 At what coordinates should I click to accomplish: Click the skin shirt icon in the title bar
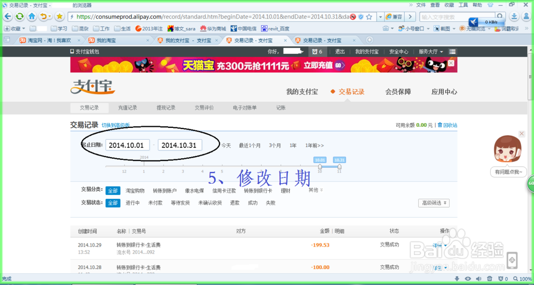coord(490,5)
